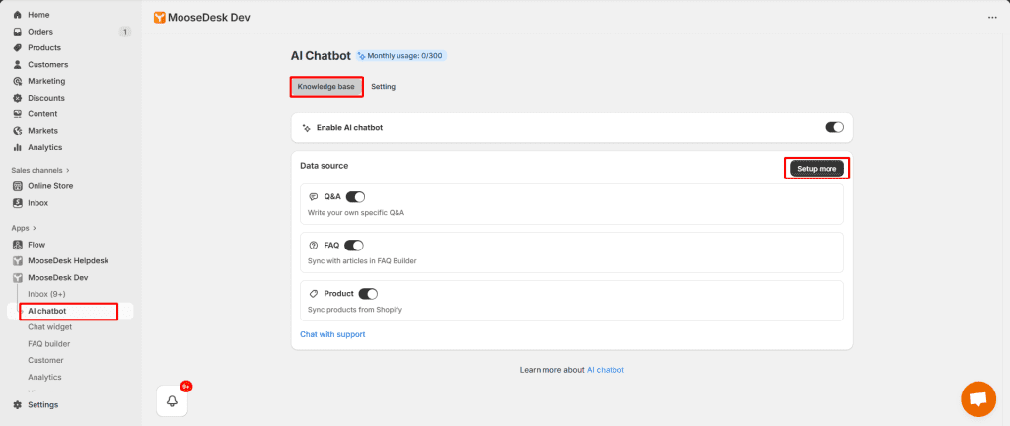Click the red 9+ notification badge

click(186, 387)
